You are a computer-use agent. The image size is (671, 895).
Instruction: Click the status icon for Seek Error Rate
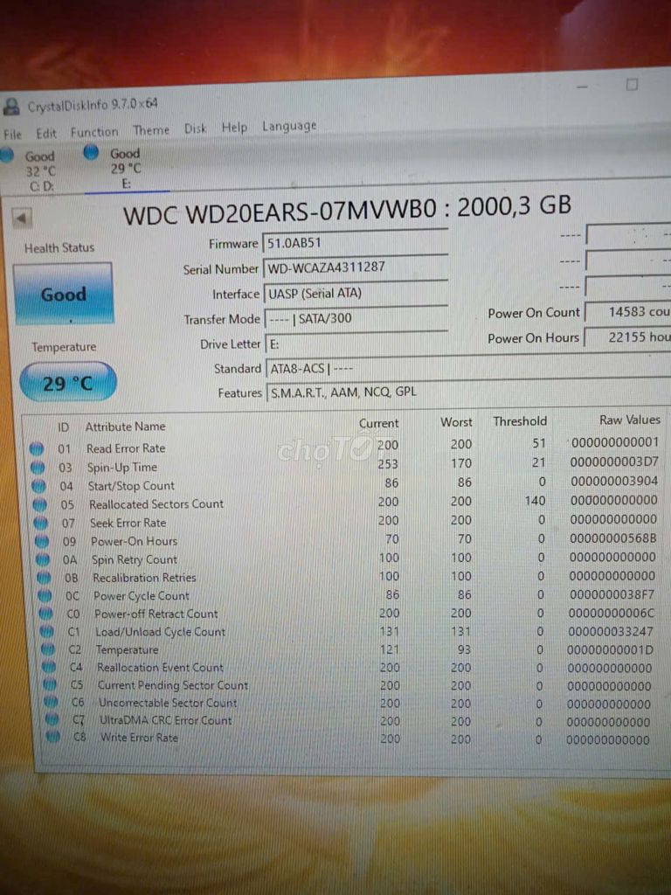coord(41,524)
